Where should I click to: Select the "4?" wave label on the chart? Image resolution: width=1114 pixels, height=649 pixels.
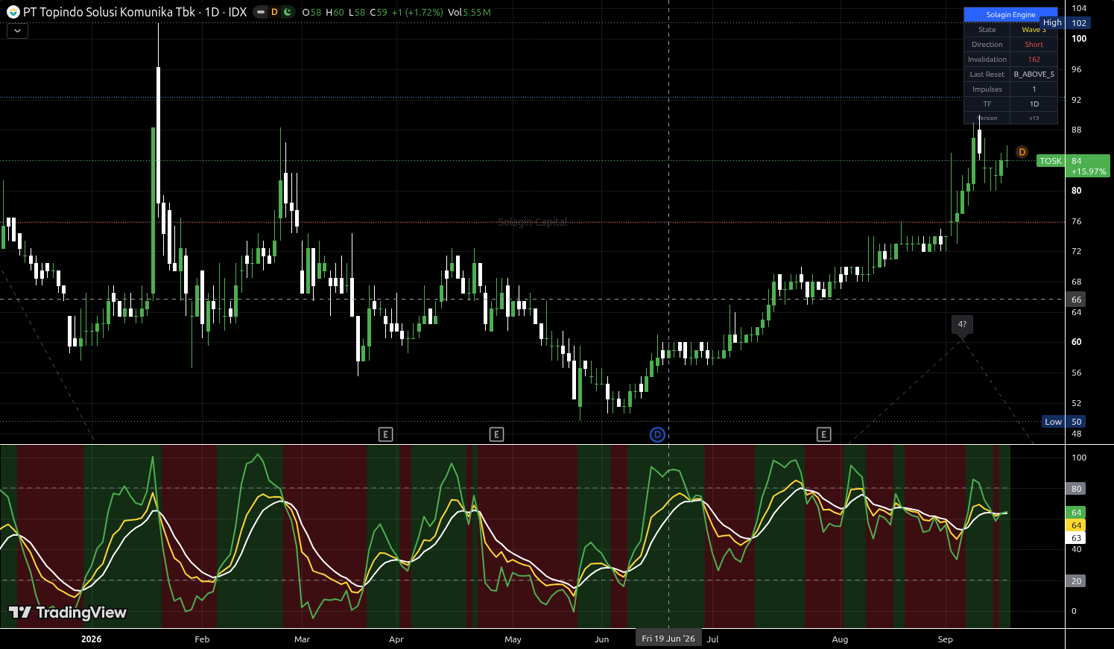point(962,324)
